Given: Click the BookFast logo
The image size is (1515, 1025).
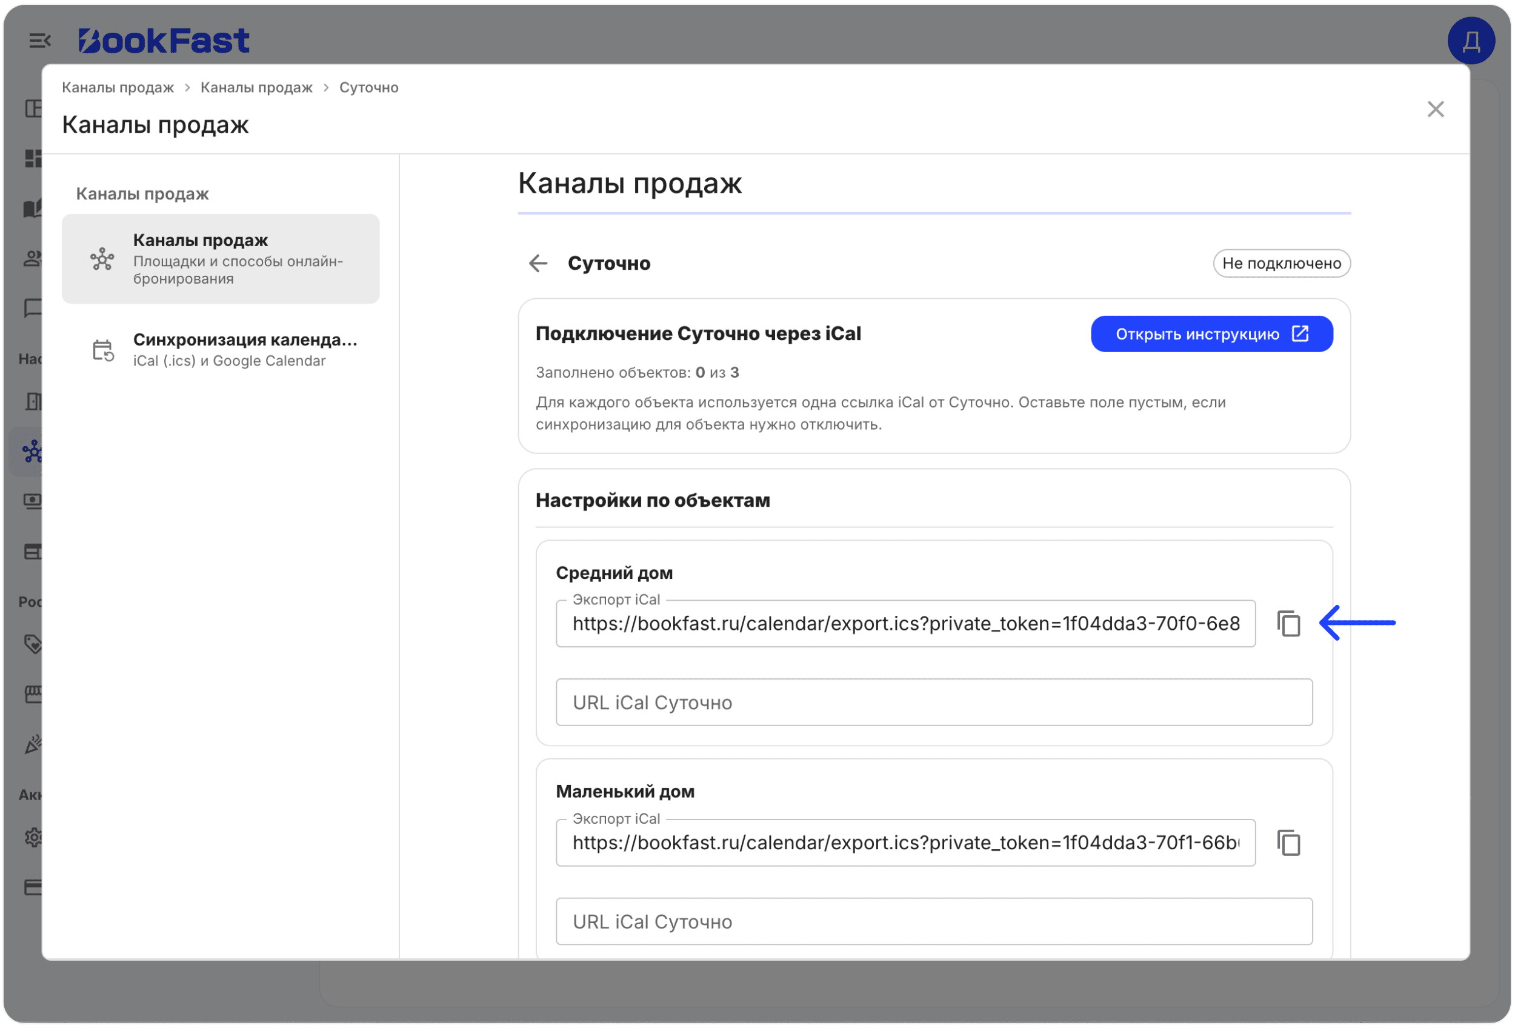Looking at the screenshot, I should [x=164, y=41].
